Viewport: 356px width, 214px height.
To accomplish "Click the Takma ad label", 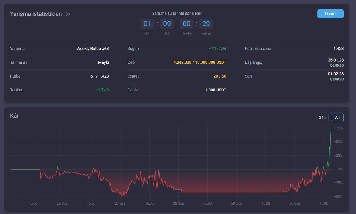I will (x=19, y=62).
